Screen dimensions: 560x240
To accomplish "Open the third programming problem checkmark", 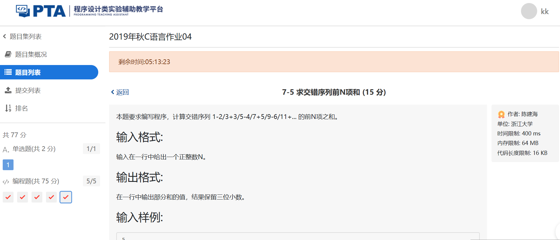I will (37, 197).
